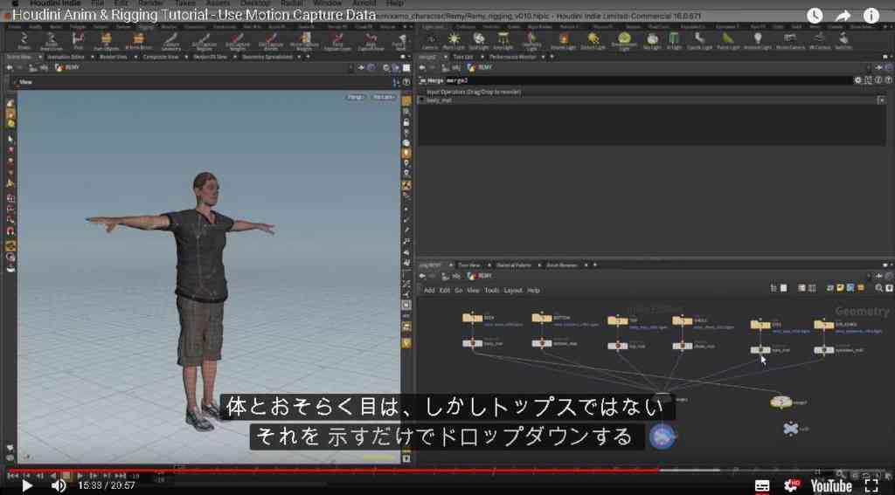Image resolution: width=895 pixels, height=495 pixels.
Task: Click the search magnifier in network editor toolbar
Action: pos(879,288)
